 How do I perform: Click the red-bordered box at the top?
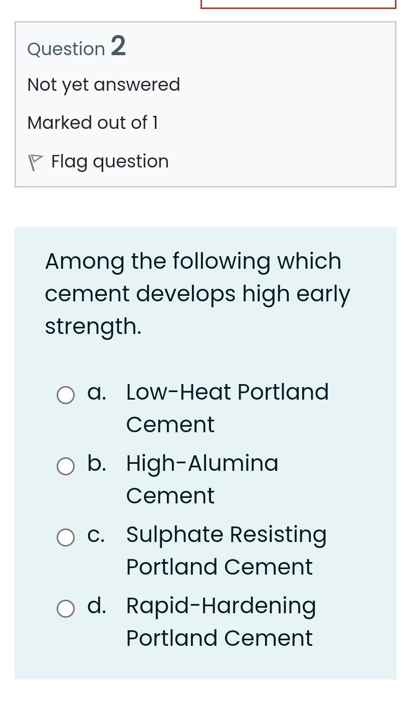tap(298, 4)
